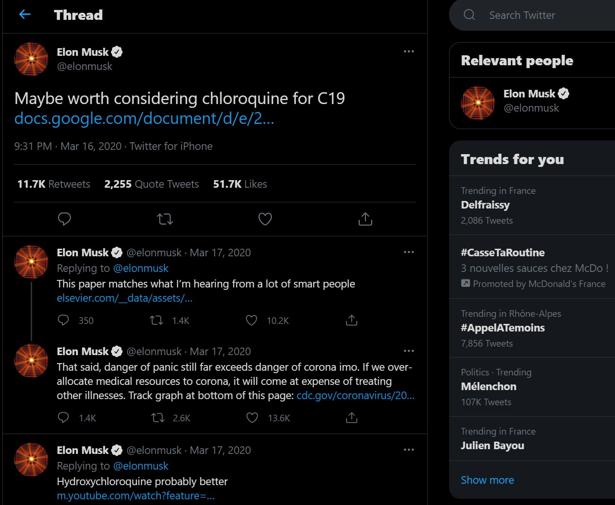
Task: Reply to the main chloroquine tweet
Action: click(x=64, y=219)
